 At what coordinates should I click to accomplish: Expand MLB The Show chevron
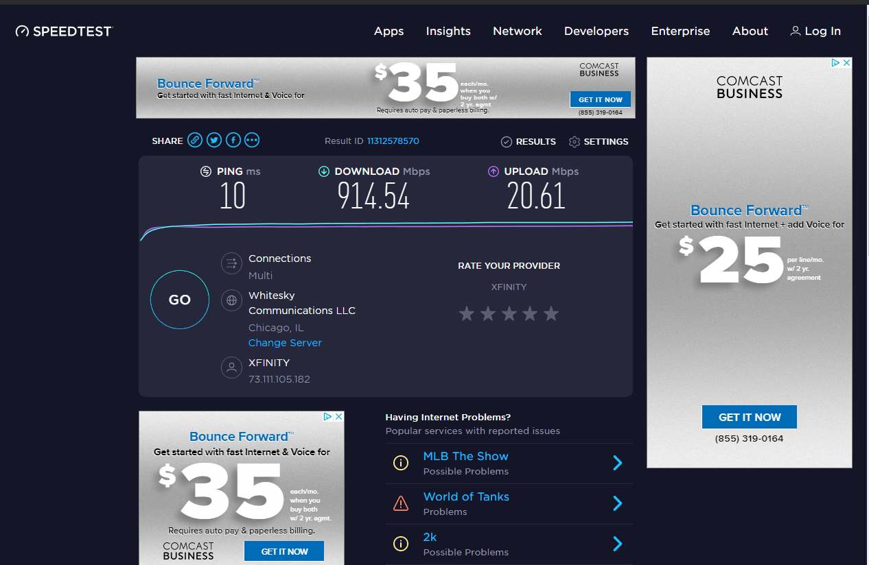[x=617, y=463]
